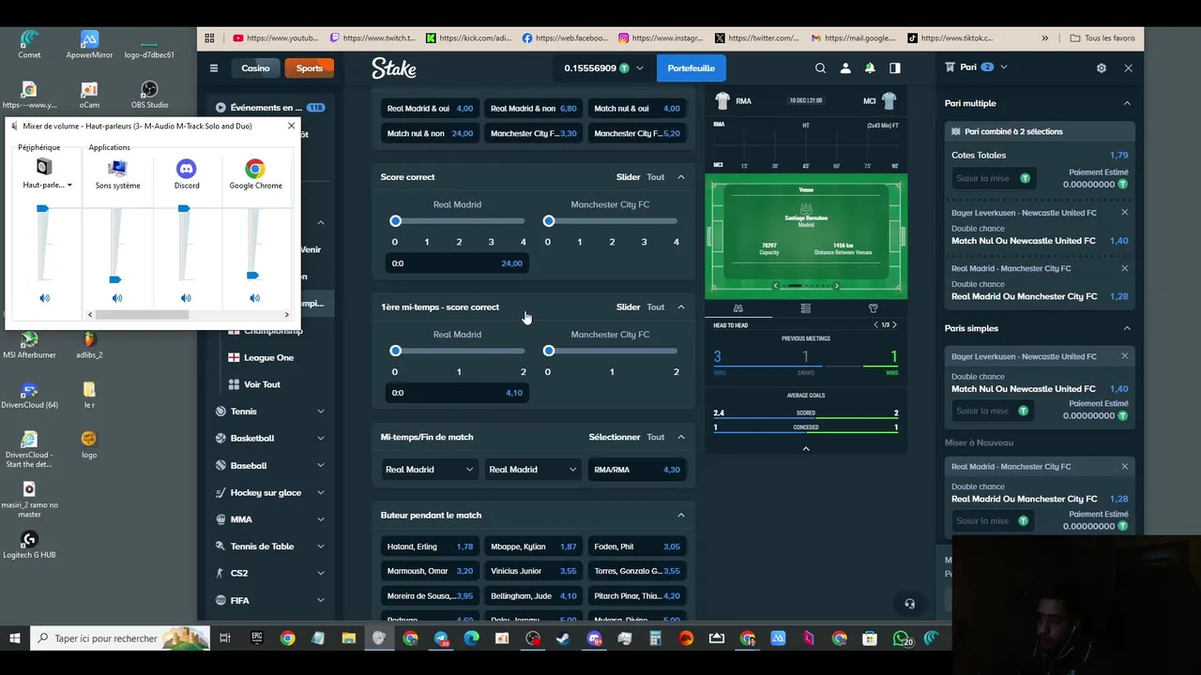
Task: Collapse the Paris simples section
Action: [x=1127, y=328]
